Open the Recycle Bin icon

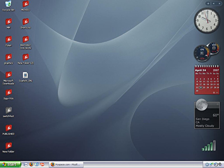click(8, 4)
